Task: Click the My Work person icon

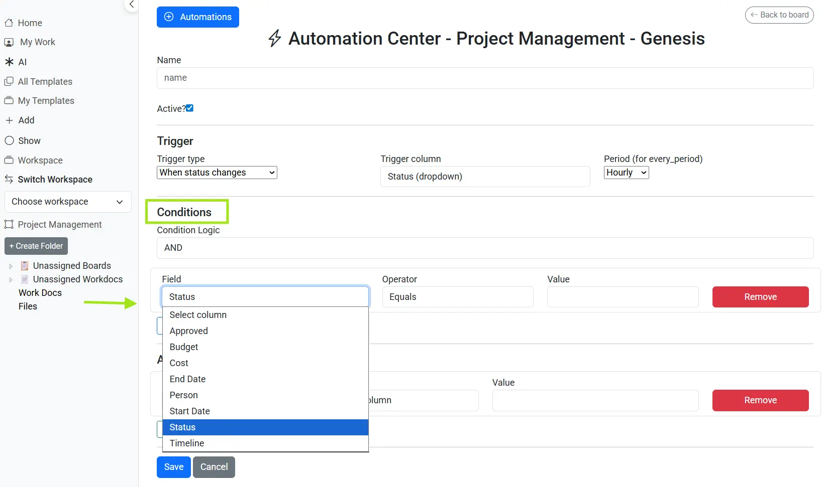Action: point(9,42)
